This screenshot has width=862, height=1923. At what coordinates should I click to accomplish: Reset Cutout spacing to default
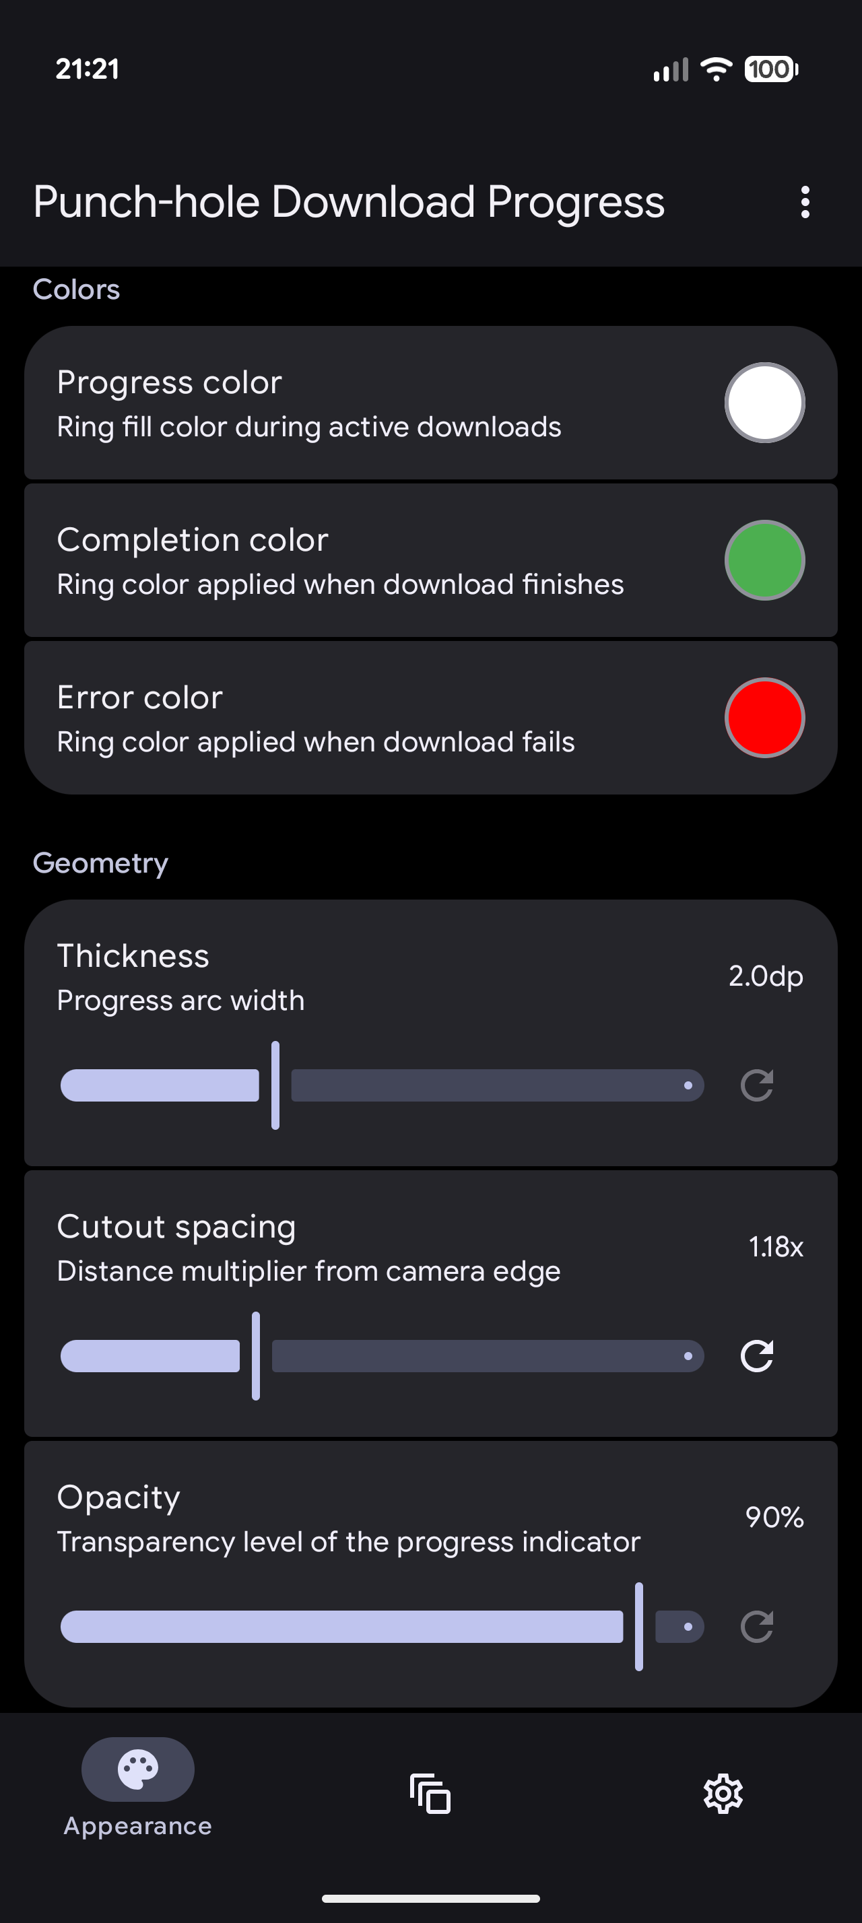(x=756, y=1355)
